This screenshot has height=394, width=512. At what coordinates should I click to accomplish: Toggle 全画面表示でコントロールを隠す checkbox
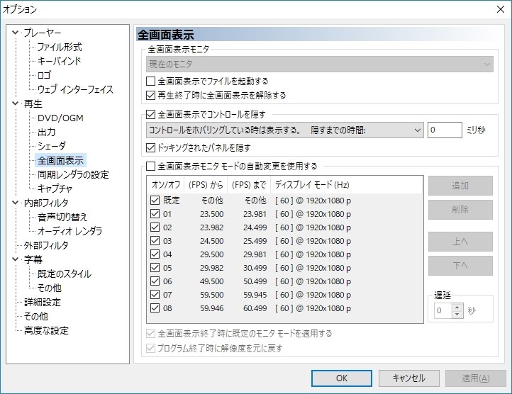(x=150, y=114)
